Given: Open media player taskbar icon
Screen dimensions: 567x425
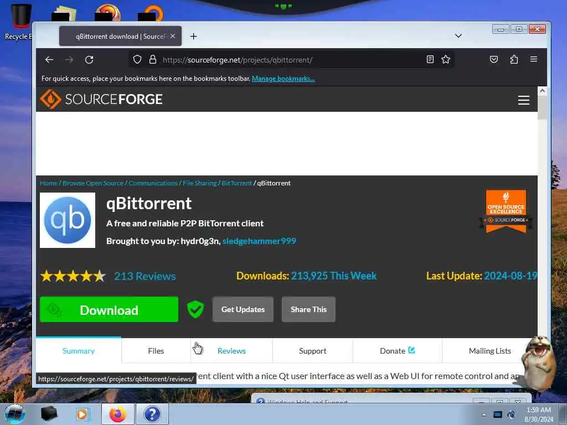Looking at the screenshot, I should click(83, 414).
